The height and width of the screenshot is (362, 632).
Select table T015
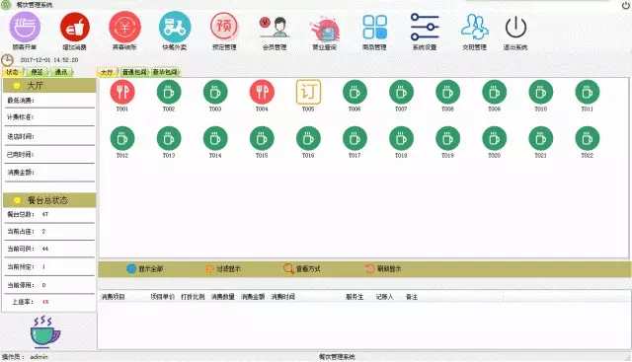click(x=262, y=138)
